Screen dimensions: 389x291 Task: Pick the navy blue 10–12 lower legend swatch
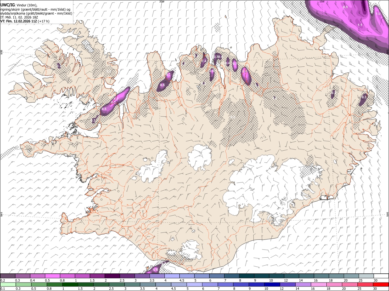[x=272, y=285]
